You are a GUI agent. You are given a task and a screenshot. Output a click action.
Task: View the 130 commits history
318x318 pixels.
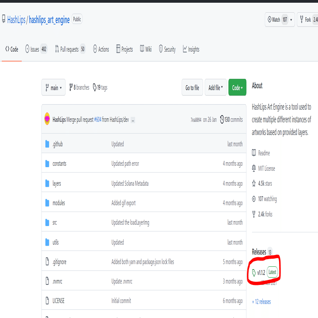(x=231, y=120)
